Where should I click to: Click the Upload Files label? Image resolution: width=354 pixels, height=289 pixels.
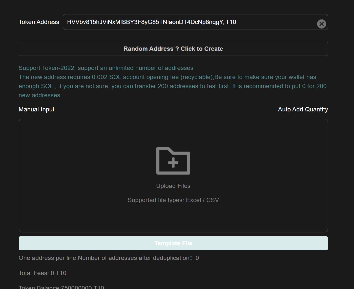point(173,186)
